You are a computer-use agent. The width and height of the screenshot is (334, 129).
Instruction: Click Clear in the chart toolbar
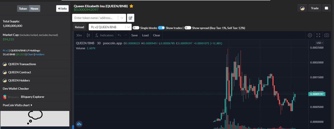click(x=156, y=35)
